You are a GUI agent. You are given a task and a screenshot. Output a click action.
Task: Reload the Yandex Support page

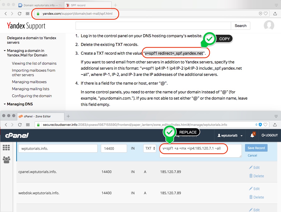coord(19,14)
